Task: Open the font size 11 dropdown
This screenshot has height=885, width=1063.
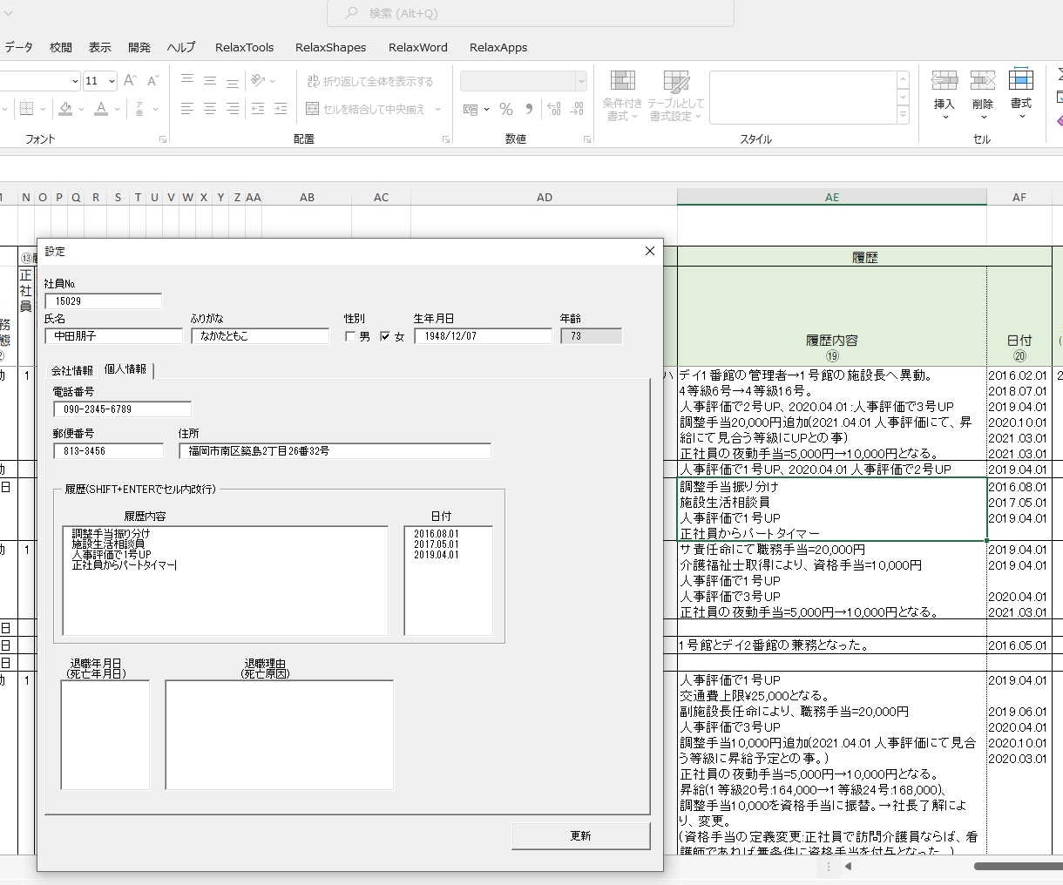Action: click(112, 81)
